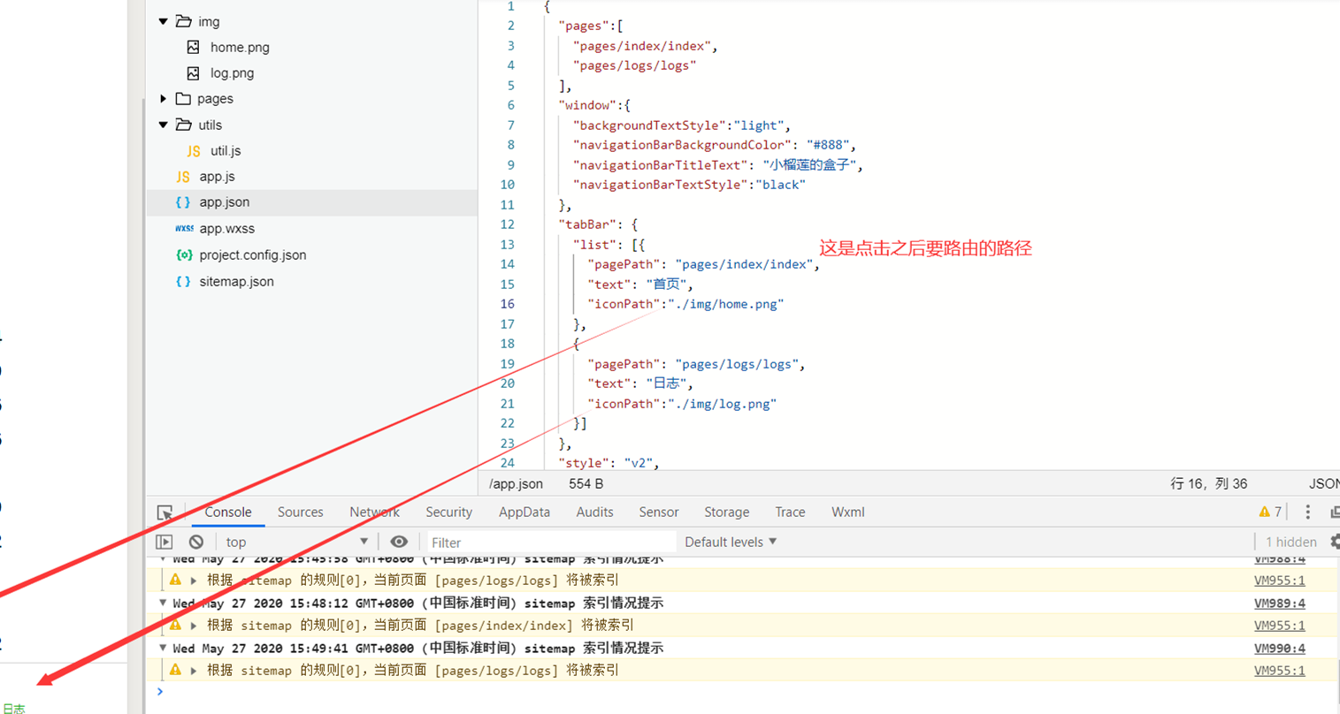Click the console Filter input field
The height and width of the screenshot is (714, 1340).
coord(551,542)
